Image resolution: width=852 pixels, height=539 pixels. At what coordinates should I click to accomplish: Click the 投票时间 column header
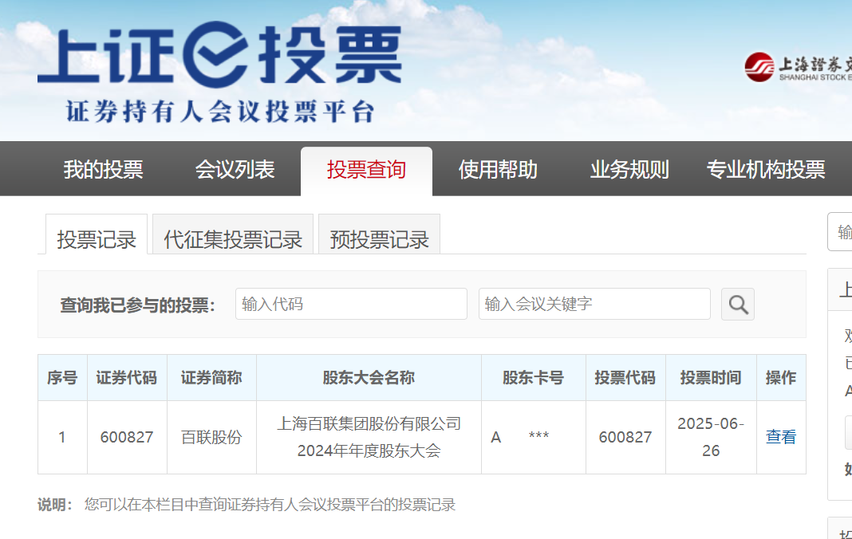tap(711, 378)
